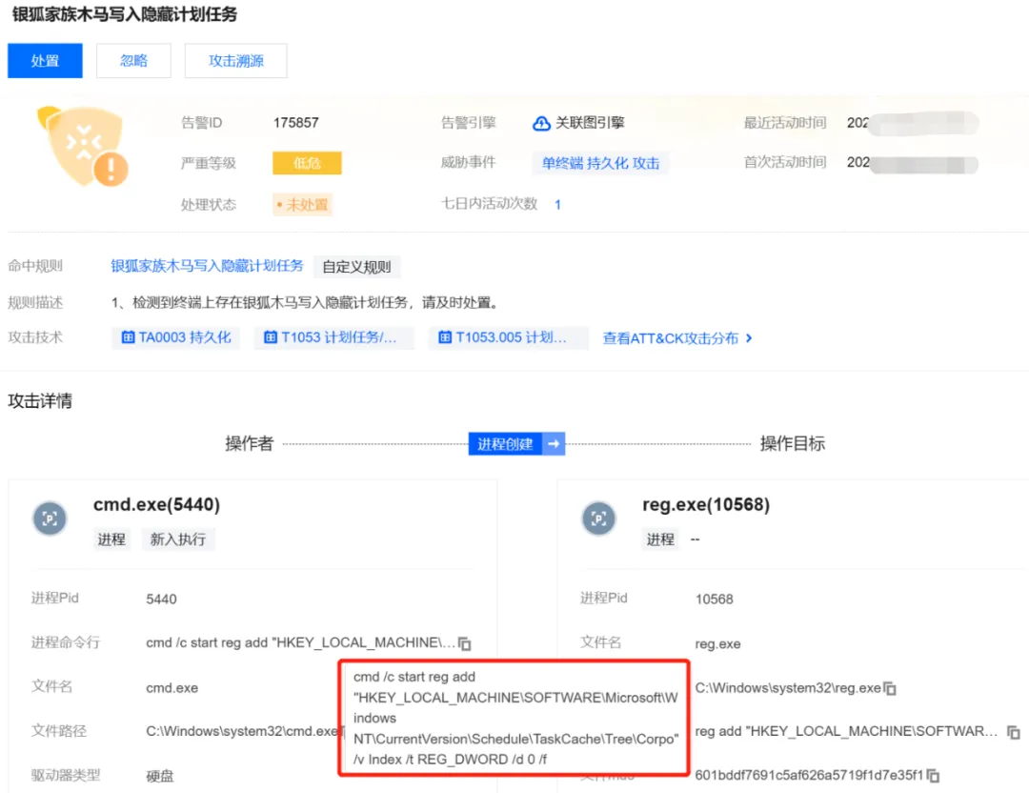Click the 忽略 button

pyautogui.click(x=133, y=61)
